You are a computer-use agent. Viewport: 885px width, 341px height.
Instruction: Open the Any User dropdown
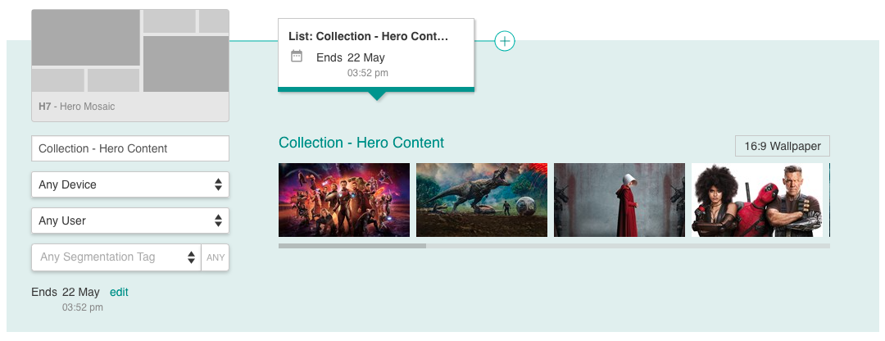pyautogui.click(x=129, y=221)
